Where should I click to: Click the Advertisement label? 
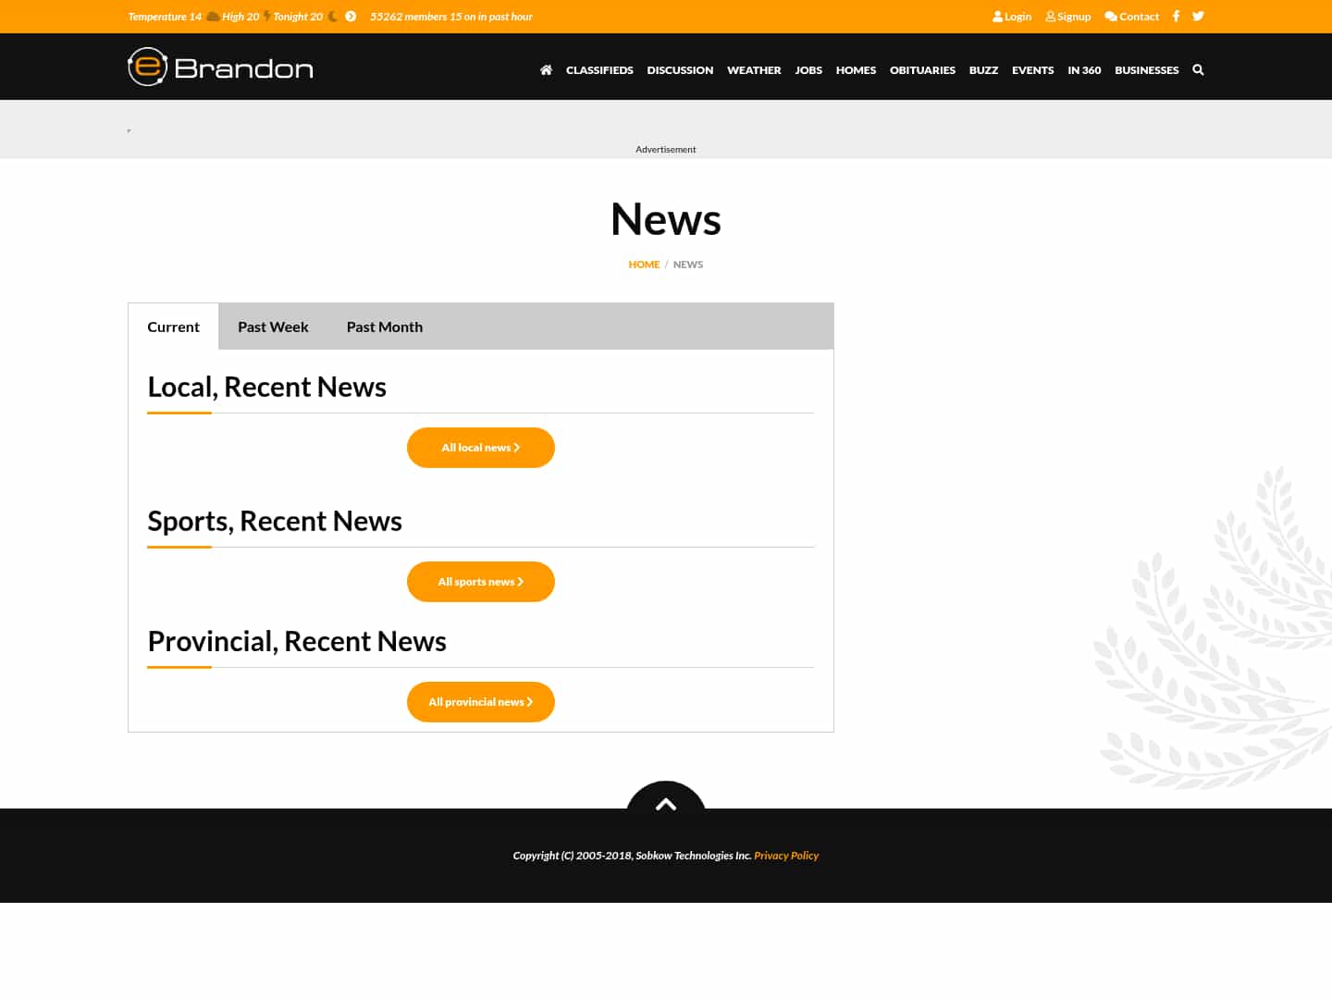pyautogui.click(x=666, y=150)
